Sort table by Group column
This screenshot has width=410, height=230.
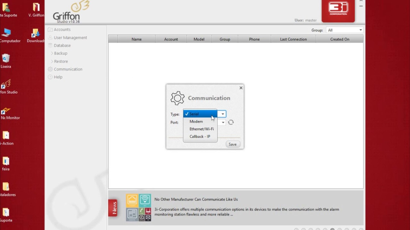(225, 39)
